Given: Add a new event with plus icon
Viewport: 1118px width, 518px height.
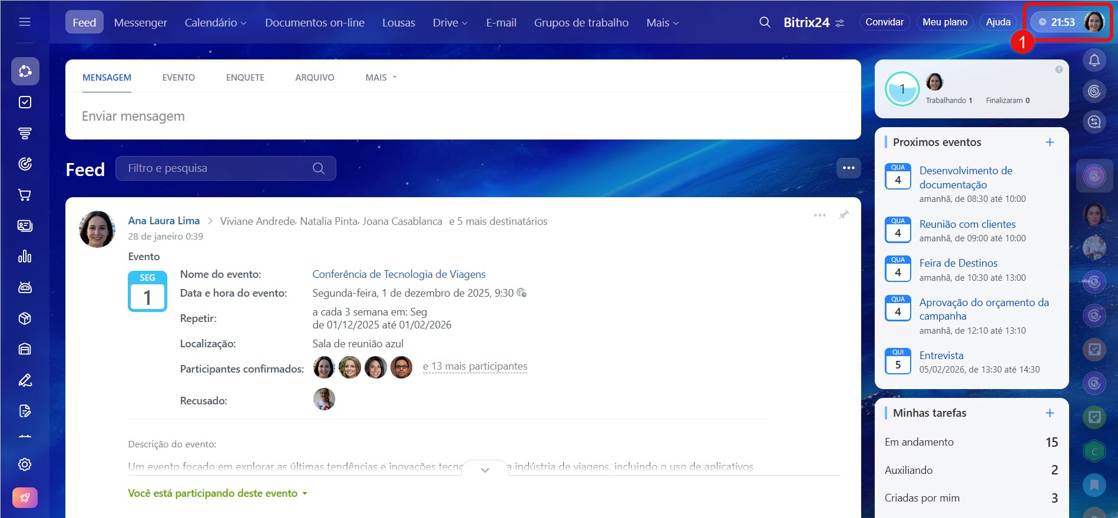Looking at the screenshot, I should [x=1049, y=142].
